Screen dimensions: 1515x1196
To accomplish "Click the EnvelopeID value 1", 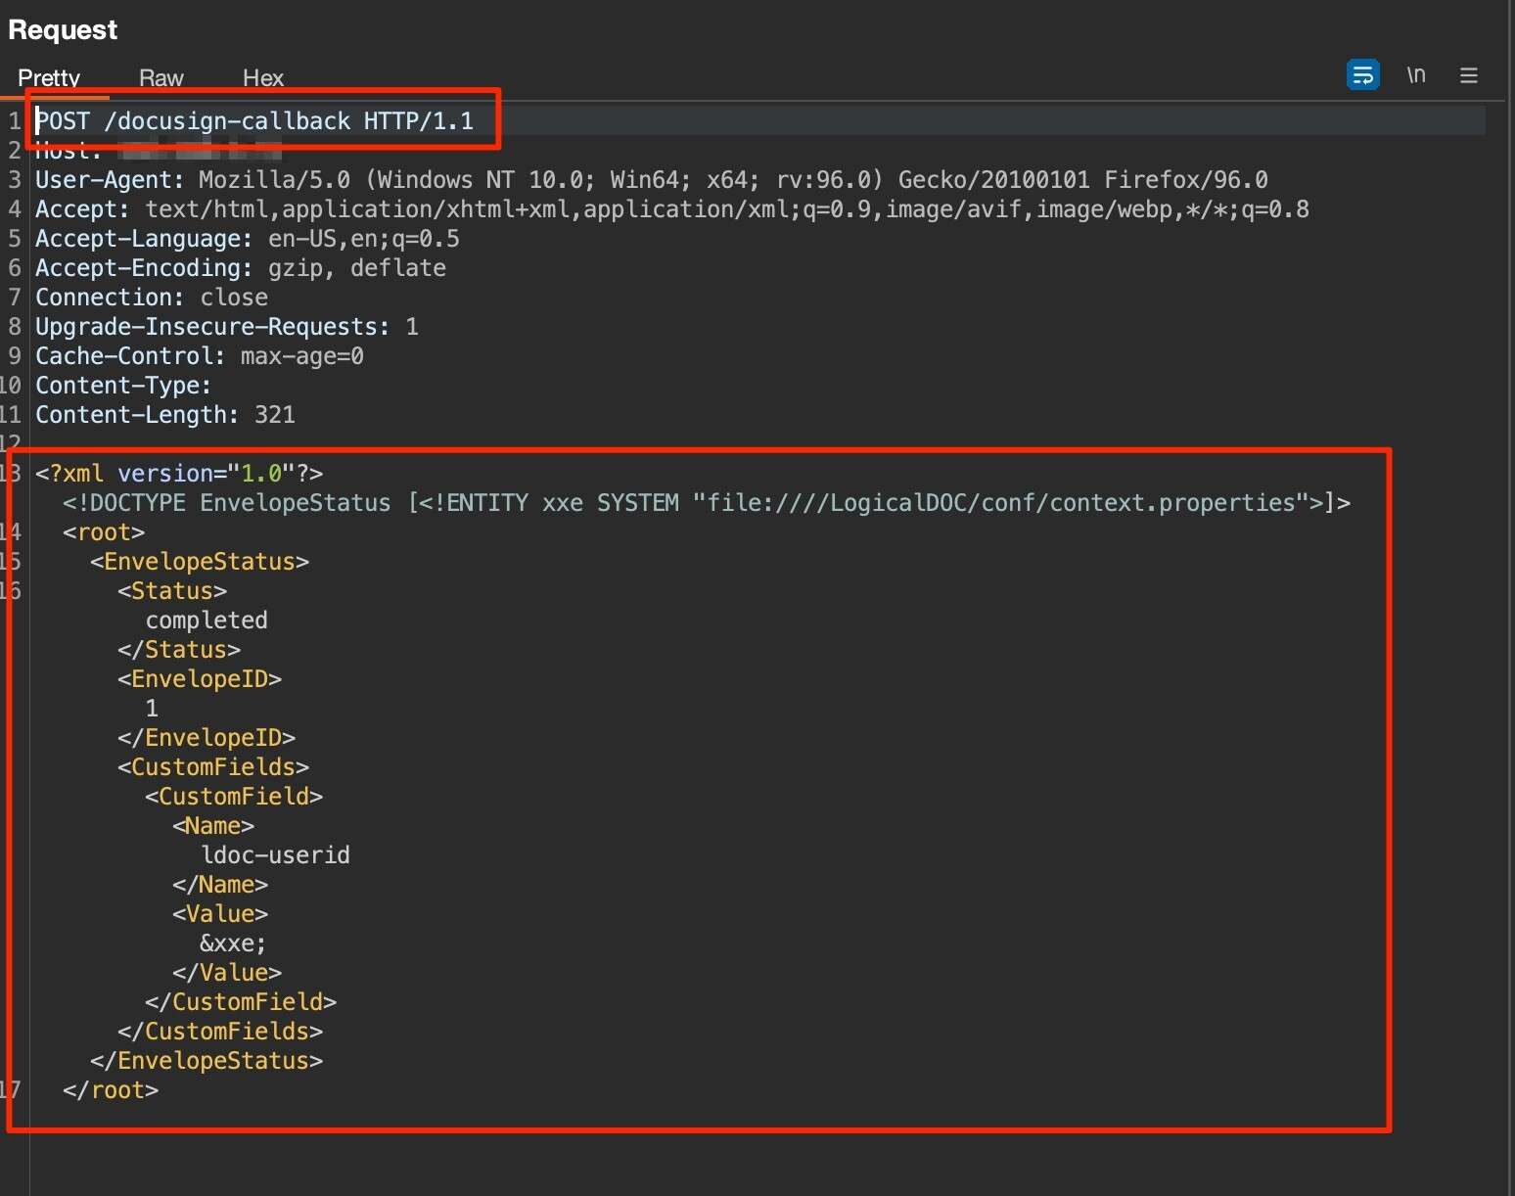I will click(x=152, y=709).
